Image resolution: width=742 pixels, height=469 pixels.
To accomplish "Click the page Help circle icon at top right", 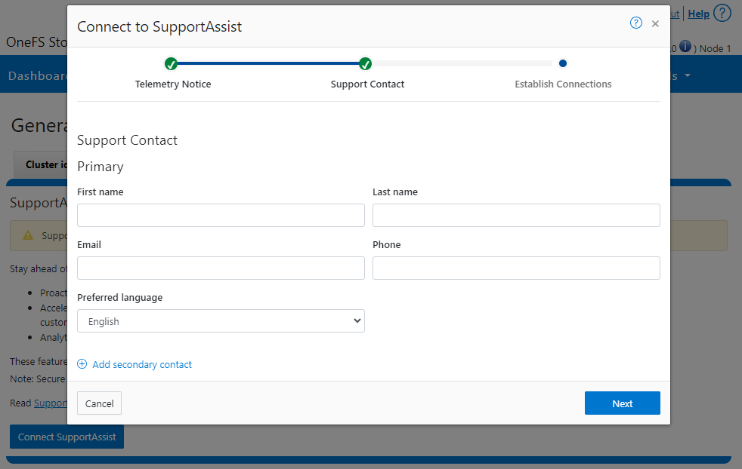I will tap(722, 14).
